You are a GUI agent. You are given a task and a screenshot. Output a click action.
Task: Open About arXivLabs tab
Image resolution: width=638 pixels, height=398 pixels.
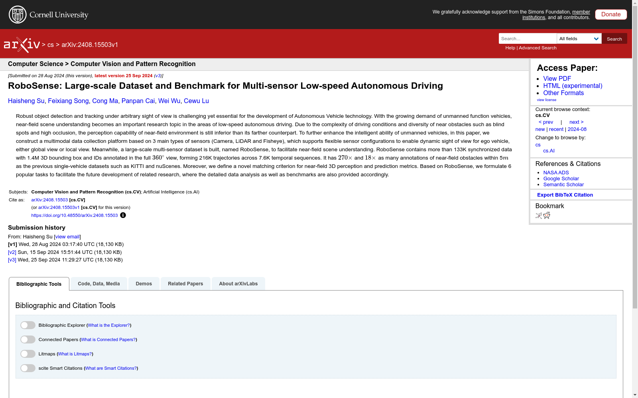click(238, 284)
